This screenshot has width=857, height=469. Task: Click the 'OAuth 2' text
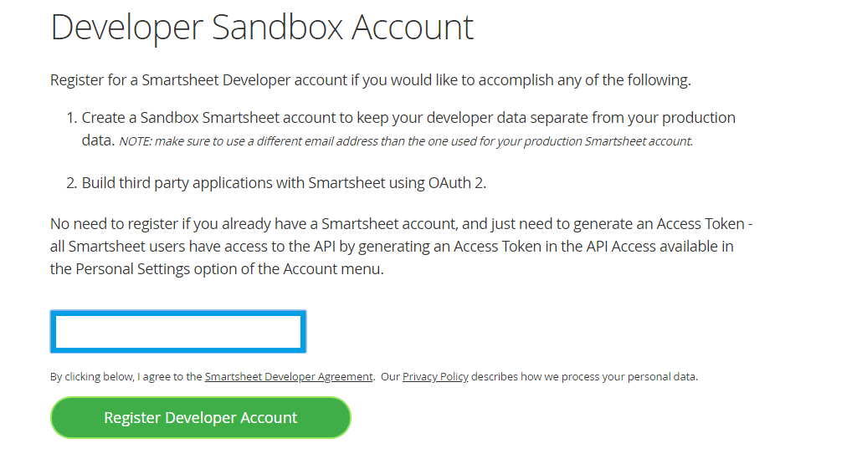[x=457, y=183]
